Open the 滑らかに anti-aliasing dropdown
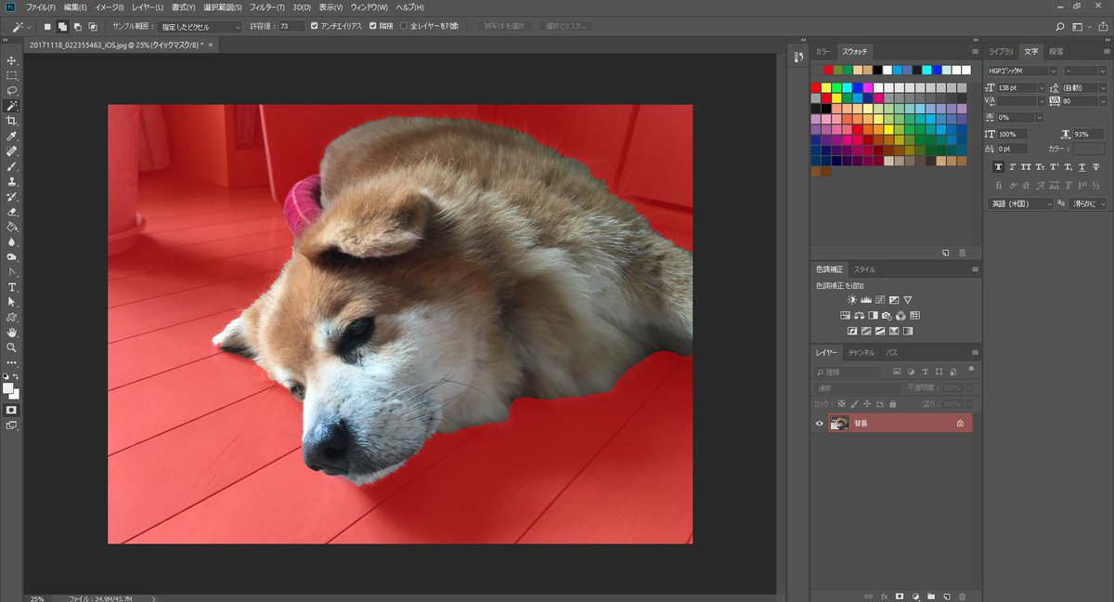1114x602 pixels. [1088, 203]
